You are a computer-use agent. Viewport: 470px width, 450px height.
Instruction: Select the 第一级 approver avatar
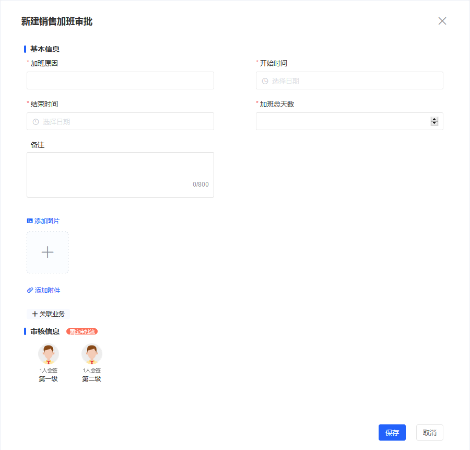tap(48, 354)
